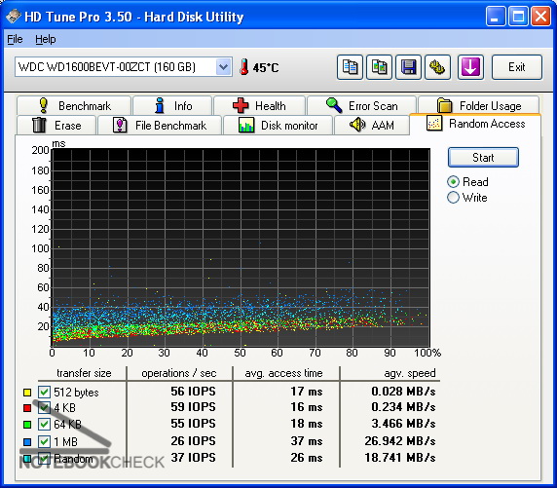Click the floppy disk save screenshot icon

point(408,67)
